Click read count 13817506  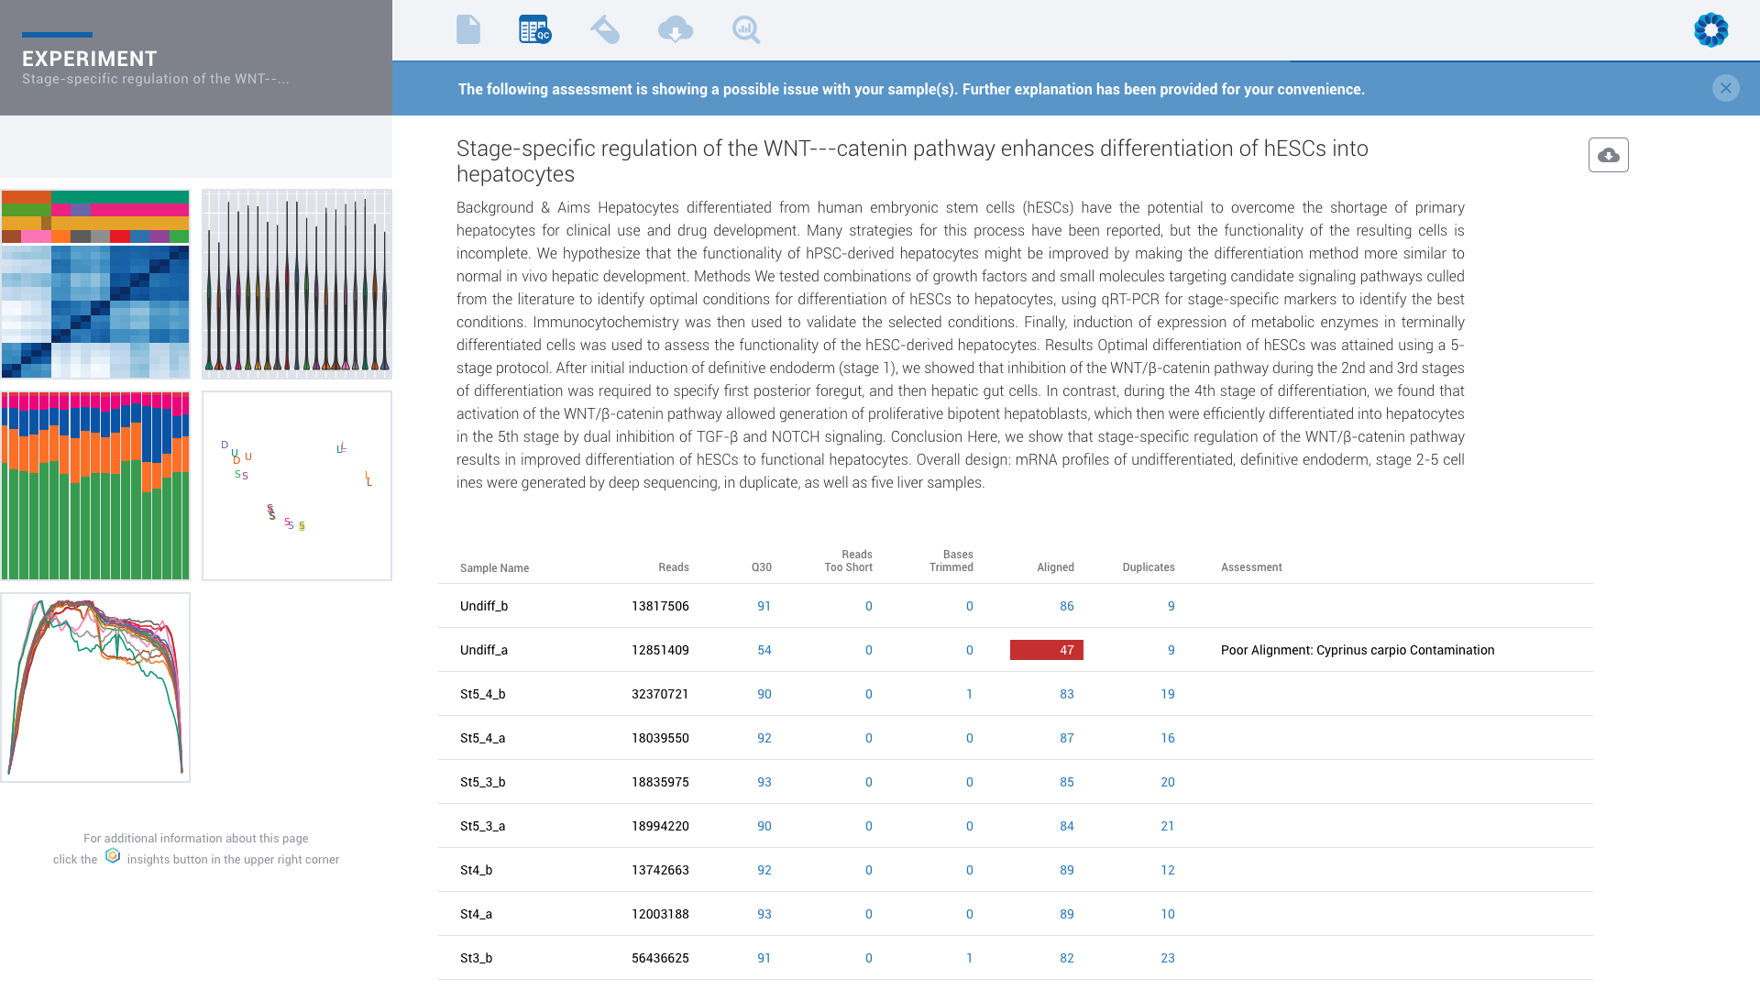click(x=660, y=606)
